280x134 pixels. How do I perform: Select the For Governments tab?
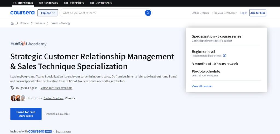click(x=101, y=3)
